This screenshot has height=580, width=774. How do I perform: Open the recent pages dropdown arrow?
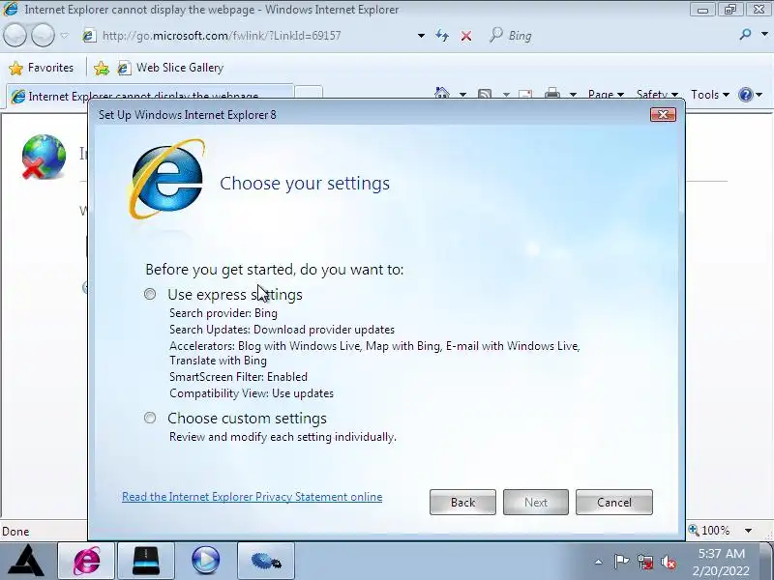click(x=64, y=36)
